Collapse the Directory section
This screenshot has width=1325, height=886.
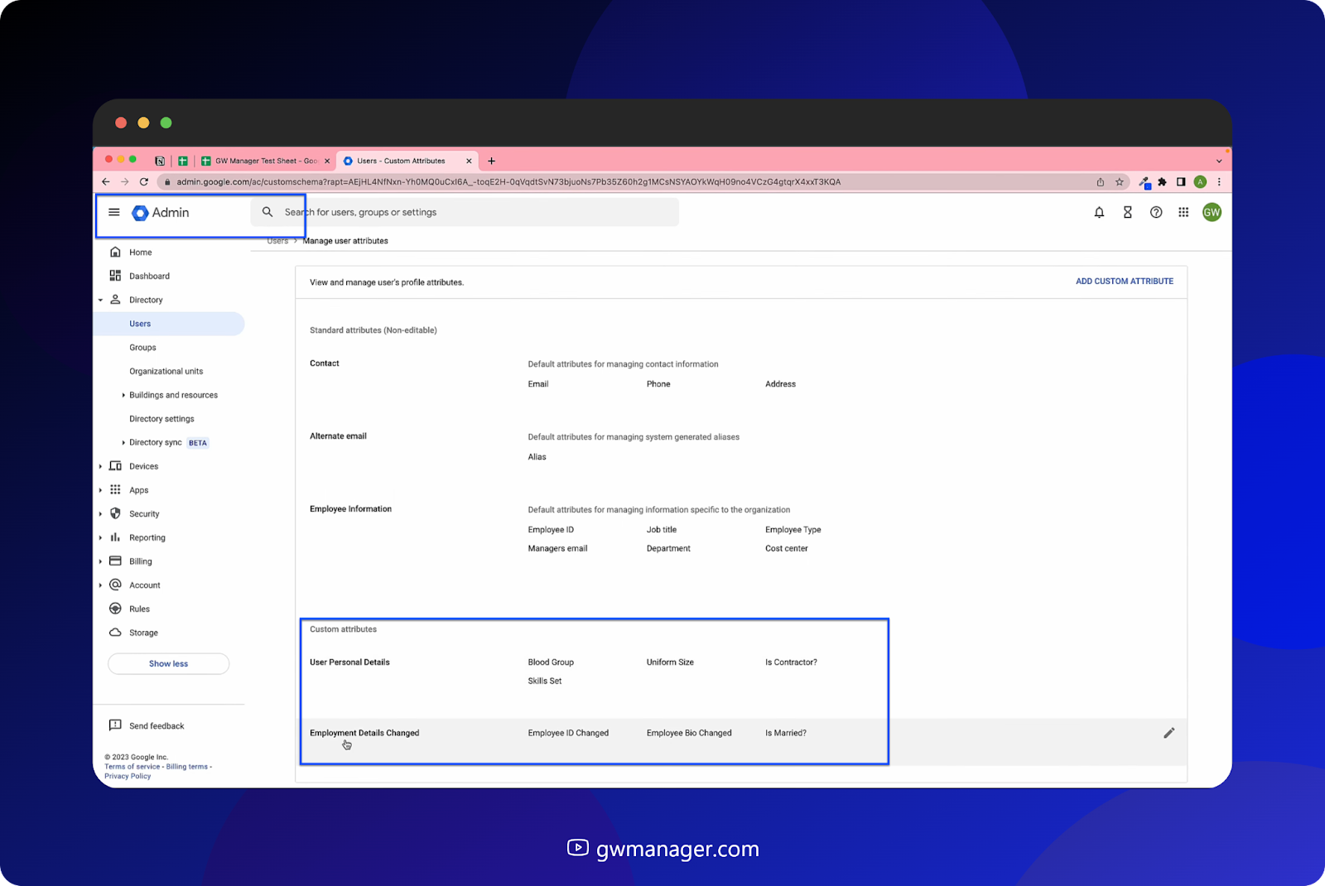point(100,299)
